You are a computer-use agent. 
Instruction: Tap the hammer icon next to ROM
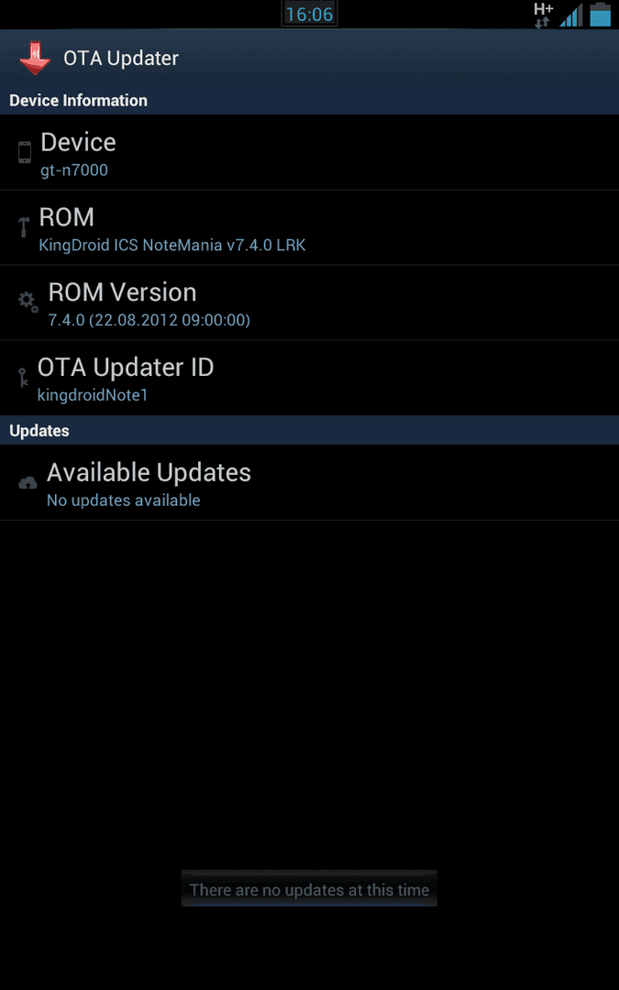[x=24, y=227]
